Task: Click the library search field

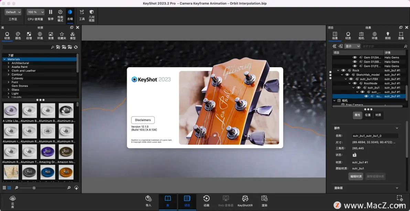Action: [x=26, y=47]
